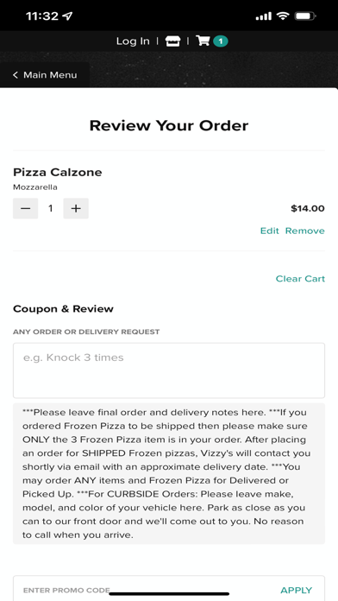Screen dimensions: 338x601
Task: Tap the cellular signal bars icon
Action: (x=263, y=16)
